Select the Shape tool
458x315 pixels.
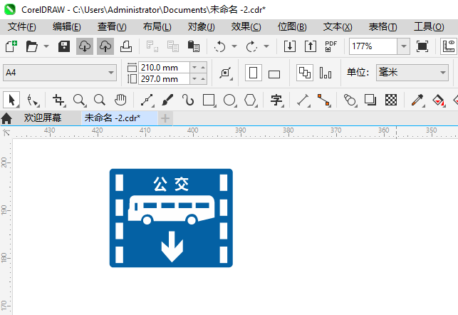point(33,100)
